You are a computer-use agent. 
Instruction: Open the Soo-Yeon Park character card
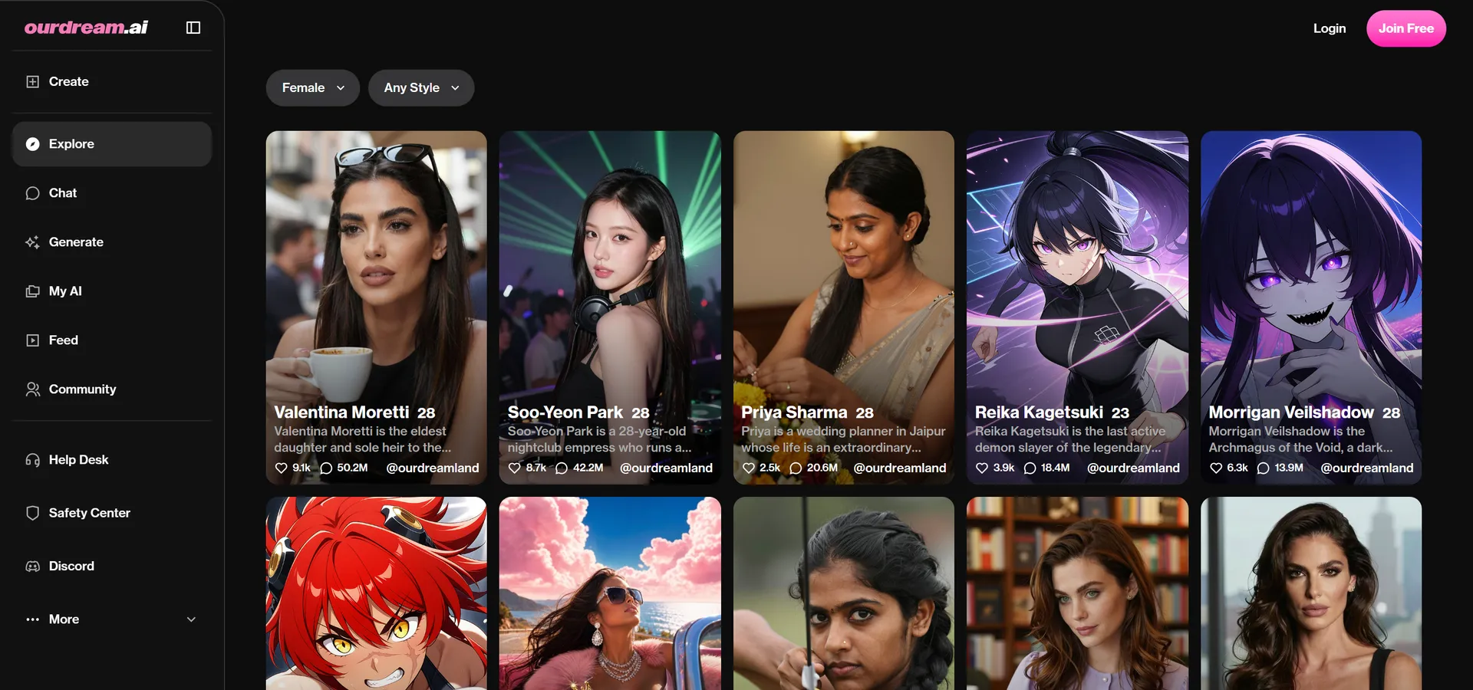click(x=610, y=307)
